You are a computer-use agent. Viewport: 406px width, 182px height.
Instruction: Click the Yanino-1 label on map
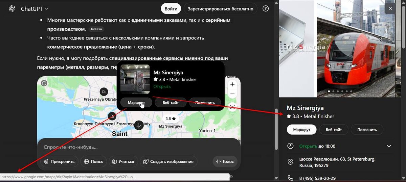click(x=207, y=131)
